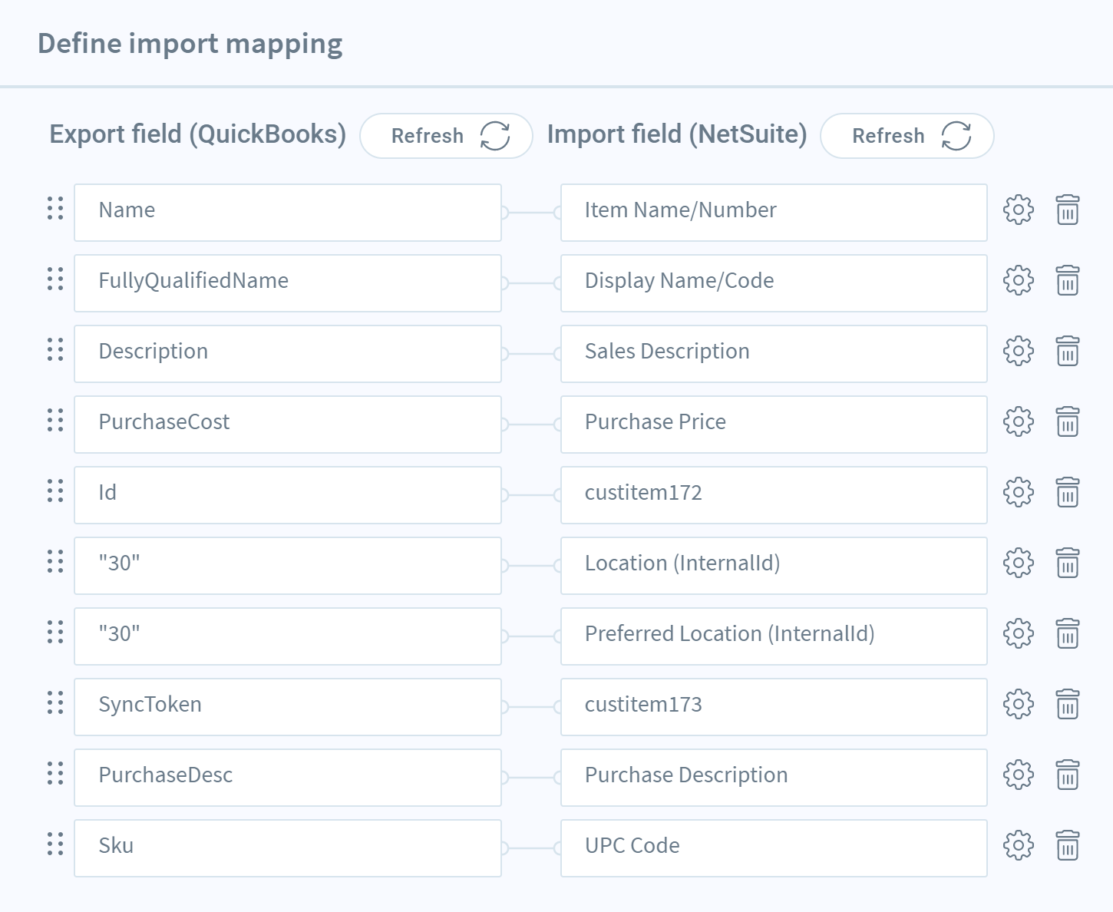Select the Preferred Location (InternalId) import field
Viewport: 1113px width, 912px height.
tap(774, 636)
